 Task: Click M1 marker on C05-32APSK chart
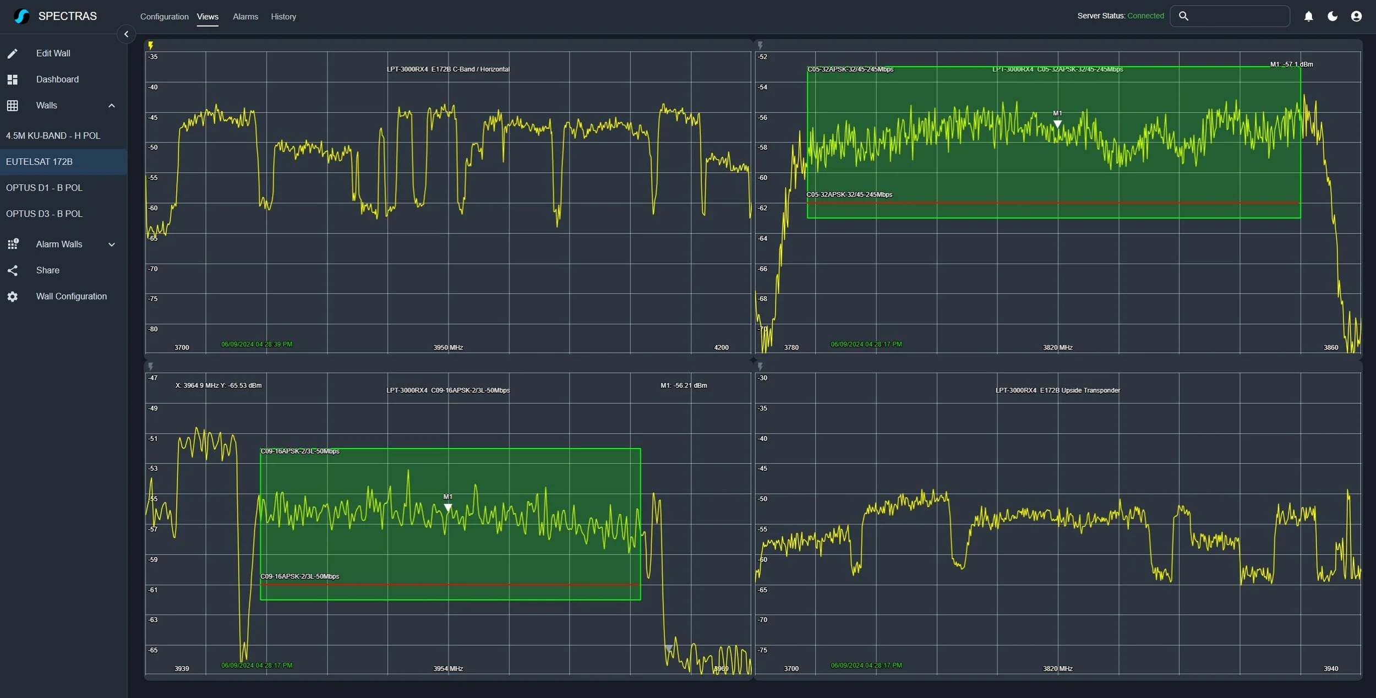coord(1057,124)
